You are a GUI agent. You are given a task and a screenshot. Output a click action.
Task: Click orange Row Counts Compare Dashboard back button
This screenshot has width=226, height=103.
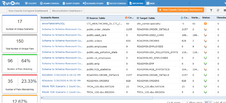[181, 10]
